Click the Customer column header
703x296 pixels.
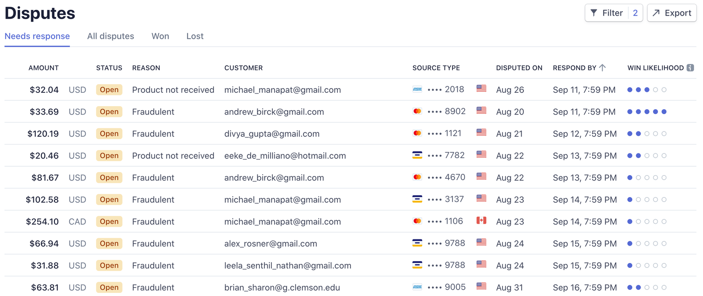coord(243,68)
